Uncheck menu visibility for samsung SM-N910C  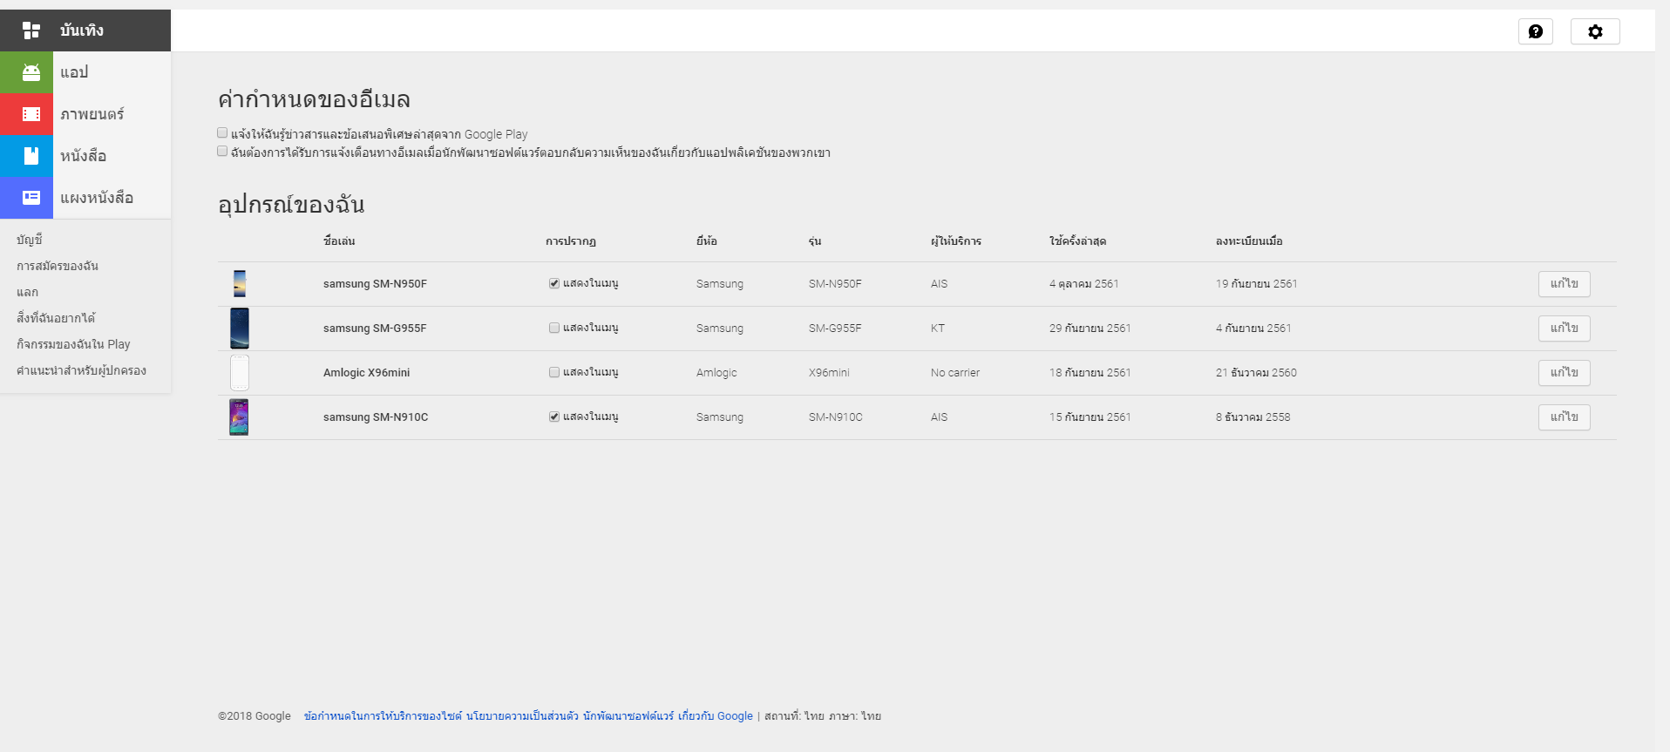554,417
